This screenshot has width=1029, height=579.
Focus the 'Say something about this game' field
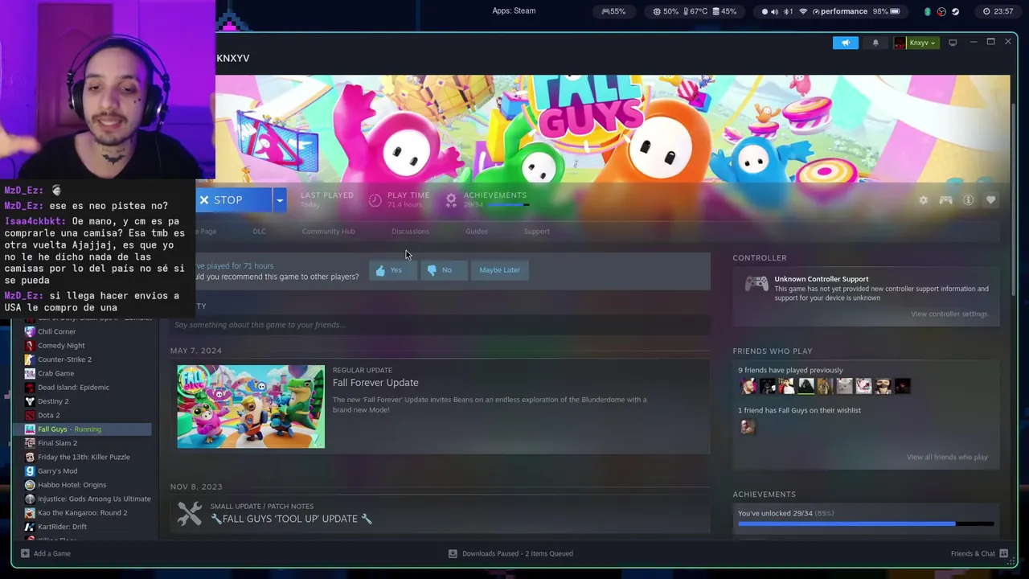pyautogui.click(x=440, y=325)
